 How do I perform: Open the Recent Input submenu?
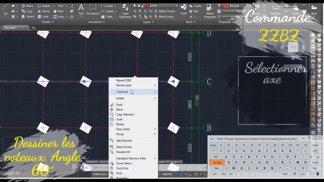pos(134,85)
